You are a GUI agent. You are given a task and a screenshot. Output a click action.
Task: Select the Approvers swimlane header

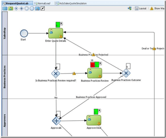pyautogui.click(x=5, y=118)
